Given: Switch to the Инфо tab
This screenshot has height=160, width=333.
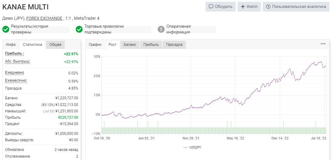Looking at the screenshot, I should (x=11, y=45).
